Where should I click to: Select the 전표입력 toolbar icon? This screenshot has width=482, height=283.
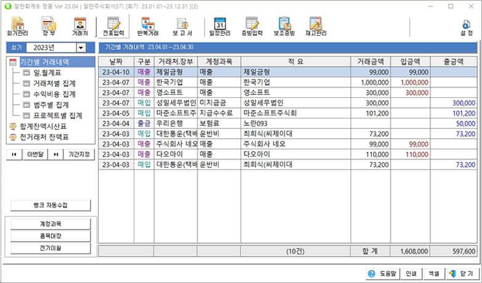pos(113,27)
